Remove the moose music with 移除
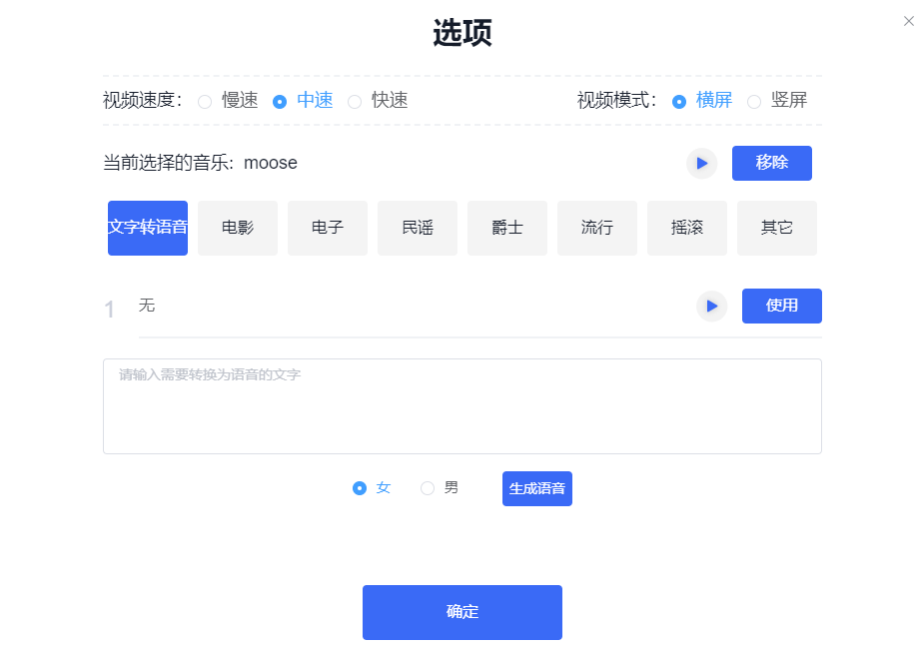Viewport: 915px width, 654px height. coord(771,163)
